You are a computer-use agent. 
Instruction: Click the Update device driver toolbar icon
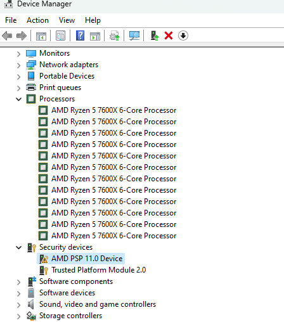(x=155, y=35)
